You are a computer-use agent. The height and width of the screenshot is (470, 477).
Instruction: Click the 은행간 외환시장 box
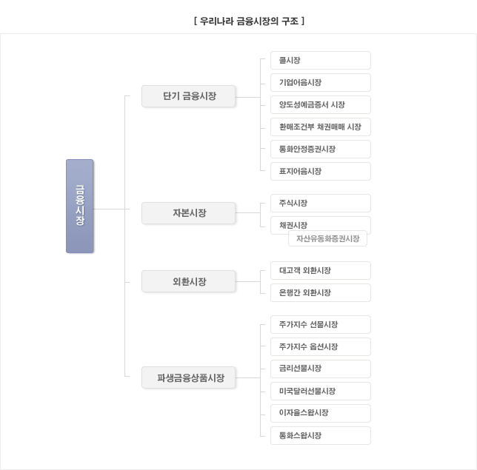[321, 293]
